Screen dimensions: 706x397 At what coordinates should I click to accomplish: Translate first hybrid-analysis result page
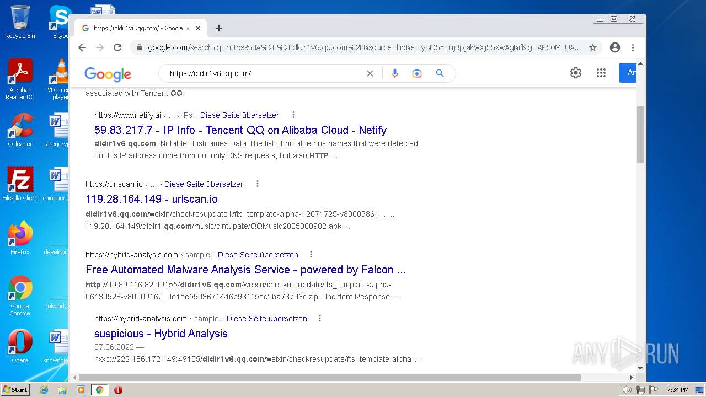[258, 255]
